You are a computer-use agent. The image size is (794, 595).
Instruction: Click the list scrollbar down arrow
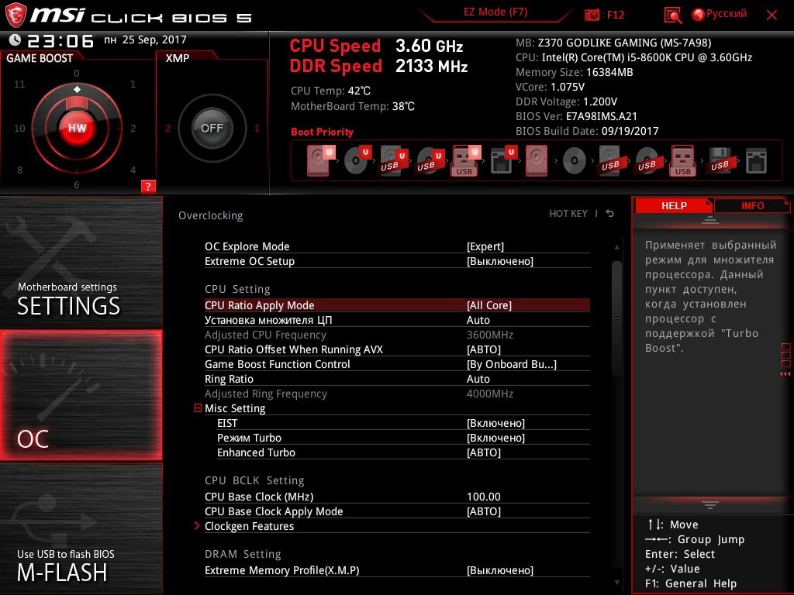[x=616, y=583]
